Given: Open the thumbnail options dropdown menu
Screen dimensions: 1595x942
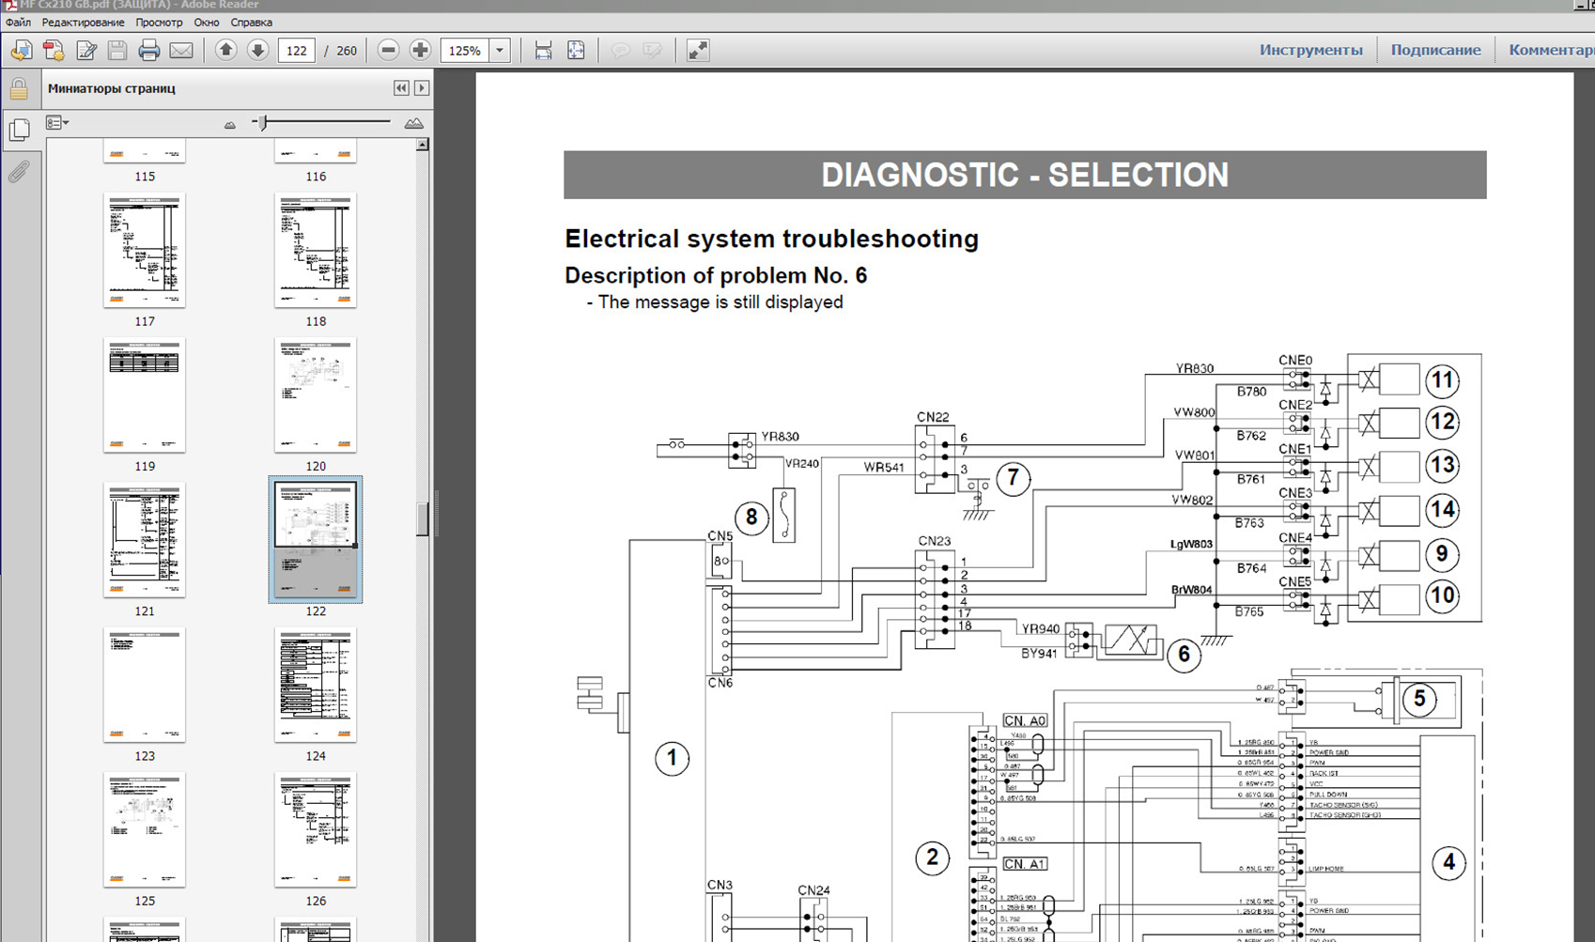Looking at the screenshot, I should (57, 123).
